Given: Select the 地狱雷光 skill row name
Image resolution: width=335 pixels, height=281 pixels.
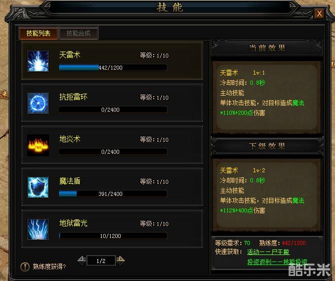Looking at the screenshot, I should coord(73,223).
